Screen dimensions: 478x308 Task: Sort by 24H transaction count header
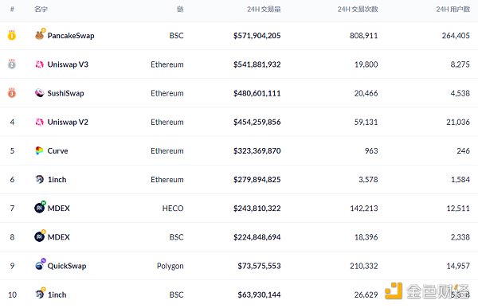coord(358,9)
